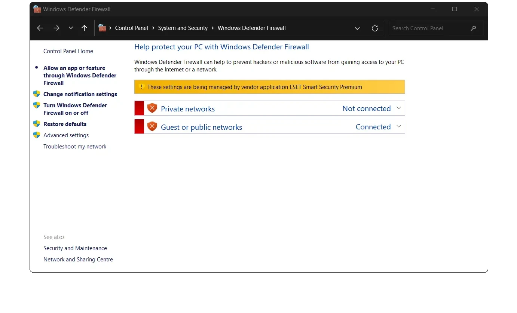This screenshot has width=517, height=313.
Task: Click the Help protect your PC heading
Action: pos(221,47)
